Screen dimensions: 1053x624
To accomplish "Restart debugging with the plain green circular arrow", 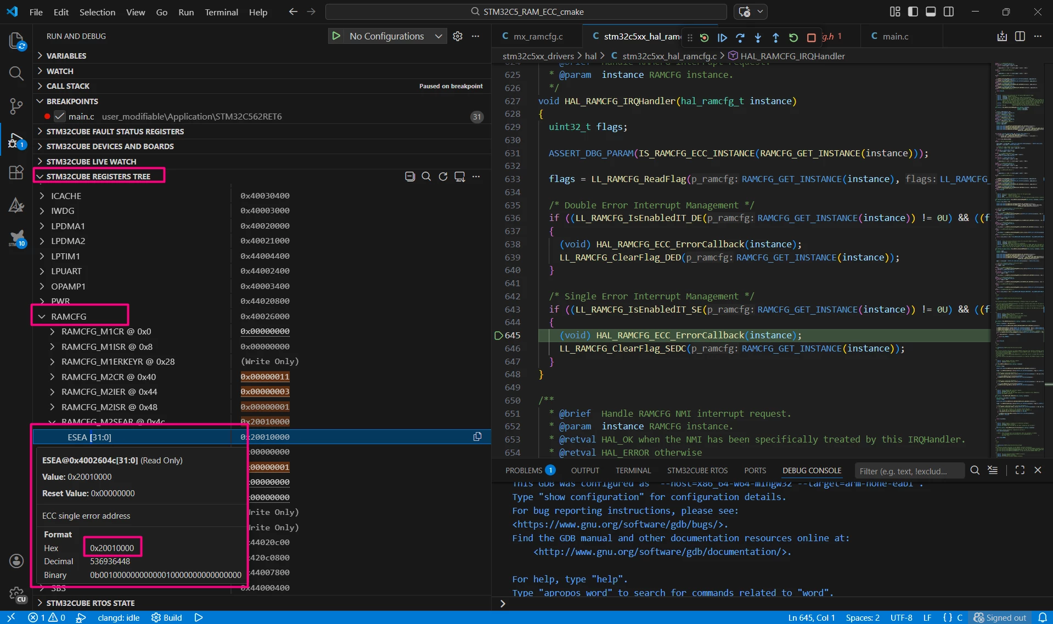I will click(793, 37).
